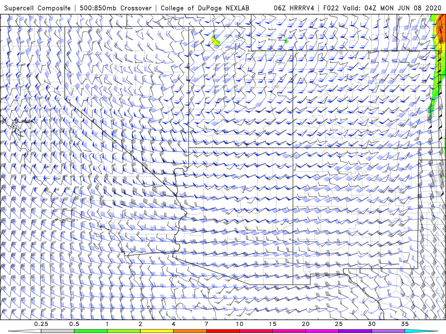Viewport: 446px width, 334px height.
Task: Click the colorbar label '25'
Action: 338,324
